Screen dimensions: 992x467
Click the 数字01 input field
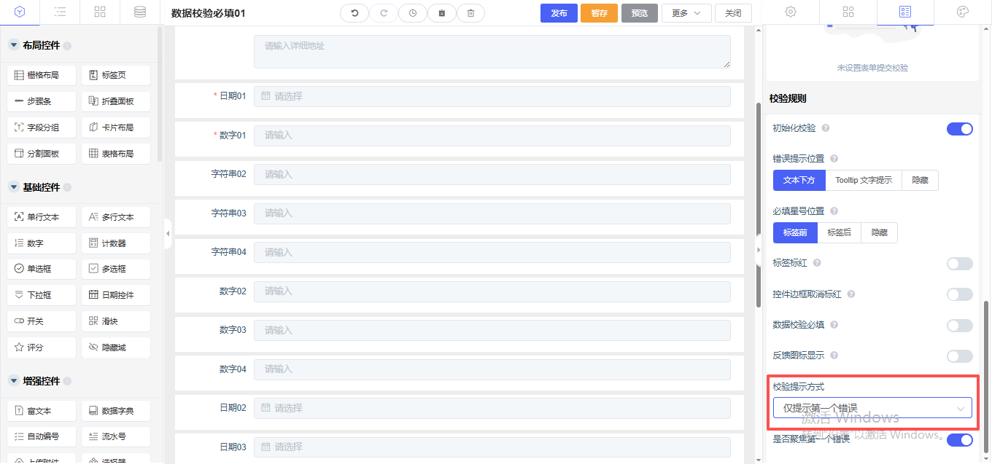tap(492, 136)
